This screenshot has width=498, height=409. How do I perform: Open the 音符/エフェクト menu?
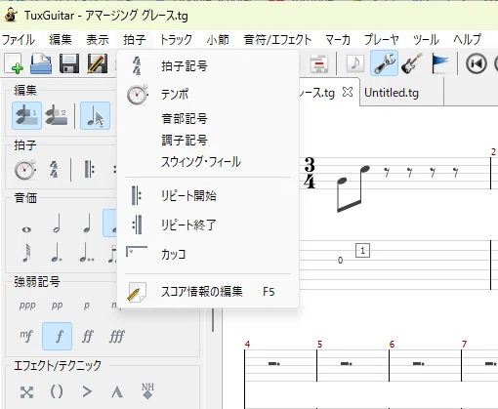[x=277, y=40]
